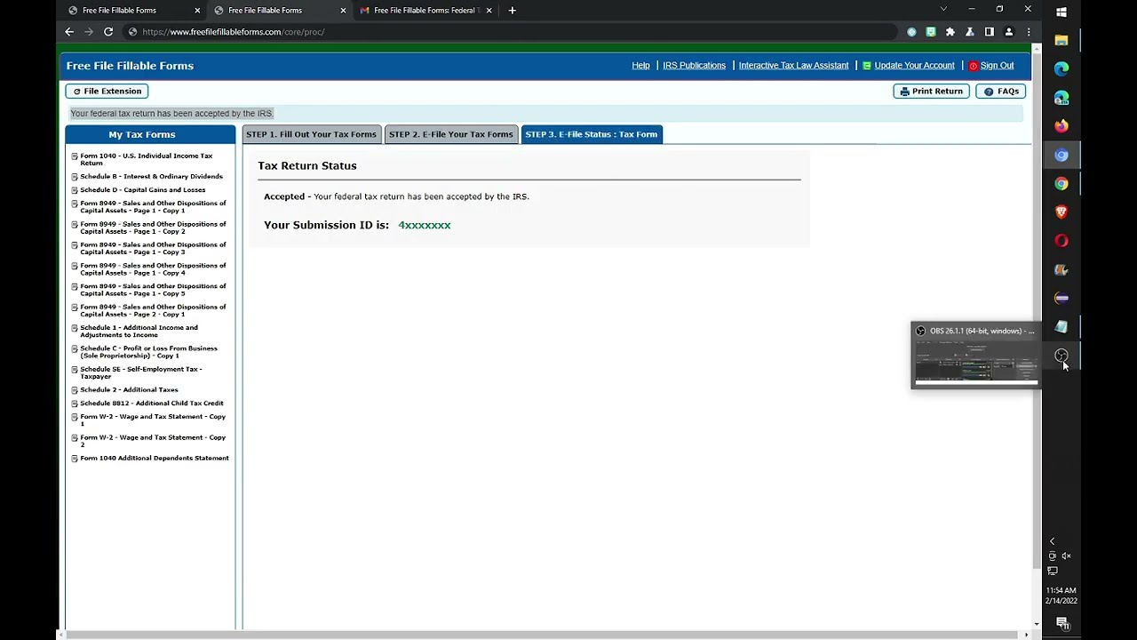The image size is (1137, 640).
Task: Open the browser three-dot menu
Action: 1029,32
